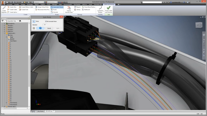Viewport: 207px width, 116px height.
Task: Toggle the Wires selection button in dialog
Action: [34, 21]
